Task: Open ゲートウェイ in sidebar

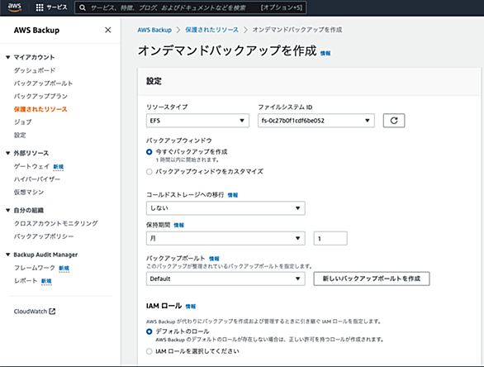Action: [x=31, y=166]
